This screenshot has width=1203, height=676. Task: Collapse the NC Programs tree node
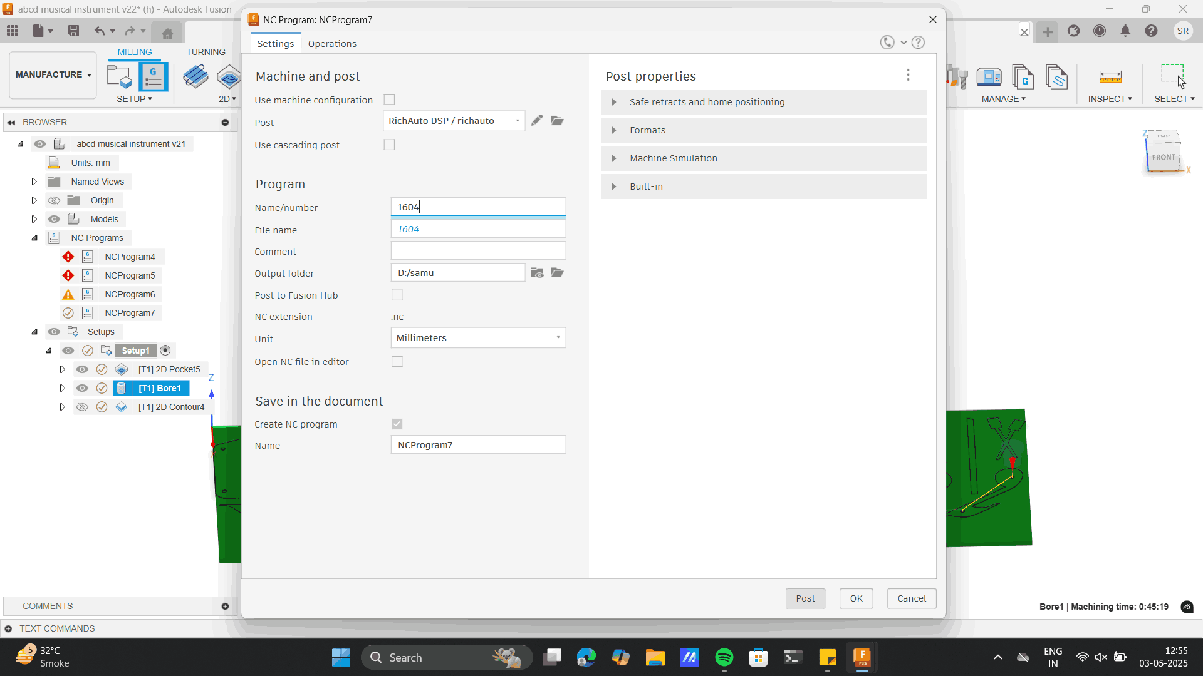34,238
